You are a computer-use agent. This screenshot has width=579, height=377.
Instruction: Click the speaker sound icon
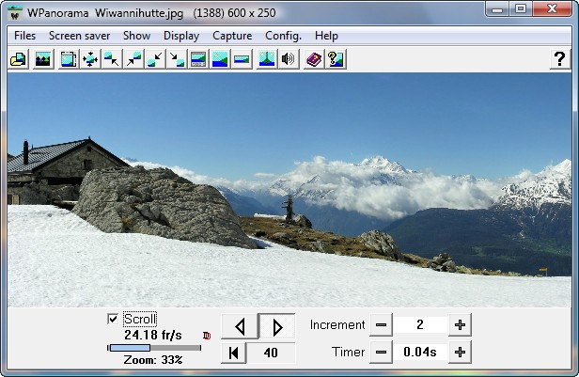[289, 59]
